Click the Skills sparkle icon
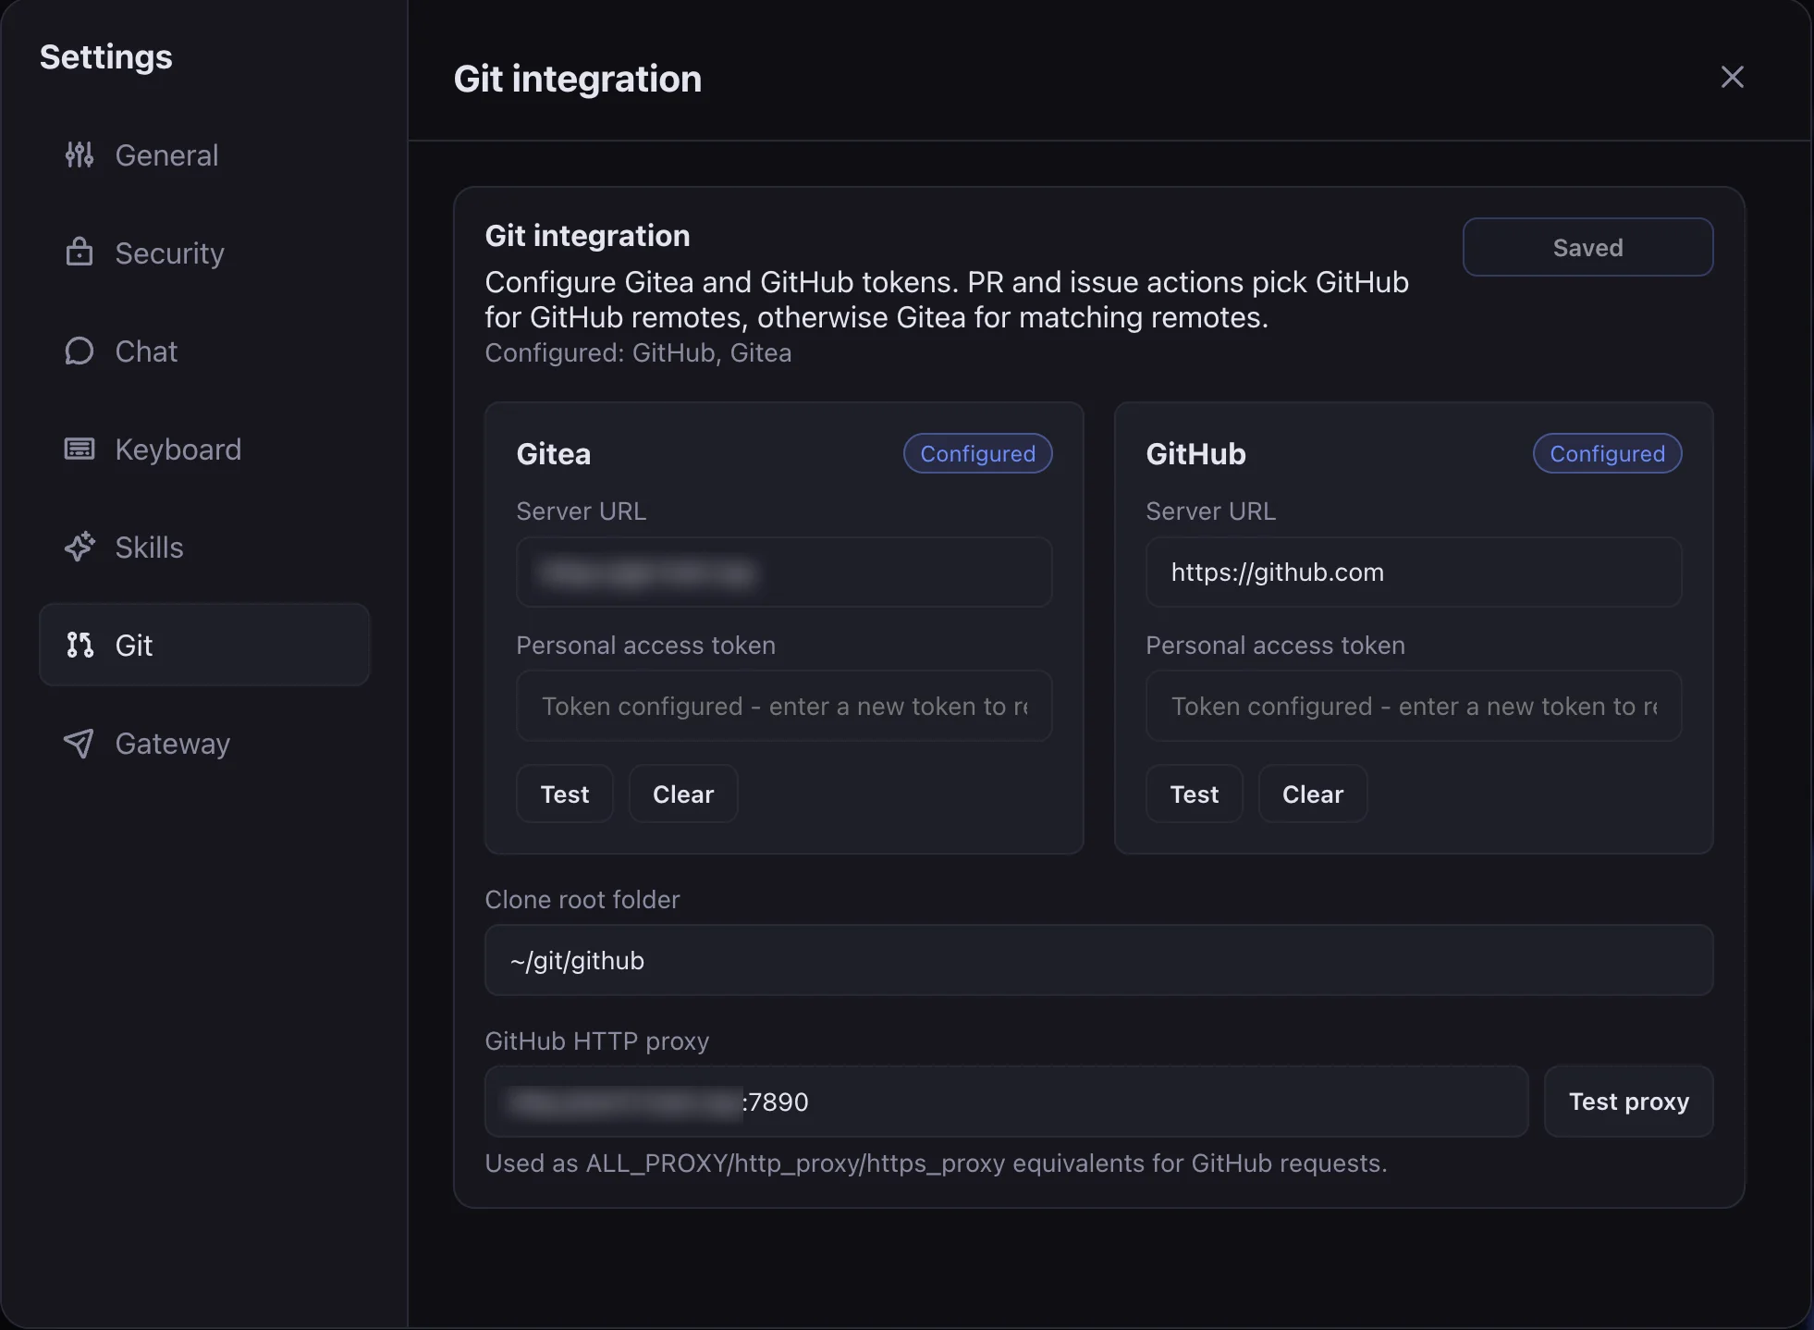 (80, 547)
